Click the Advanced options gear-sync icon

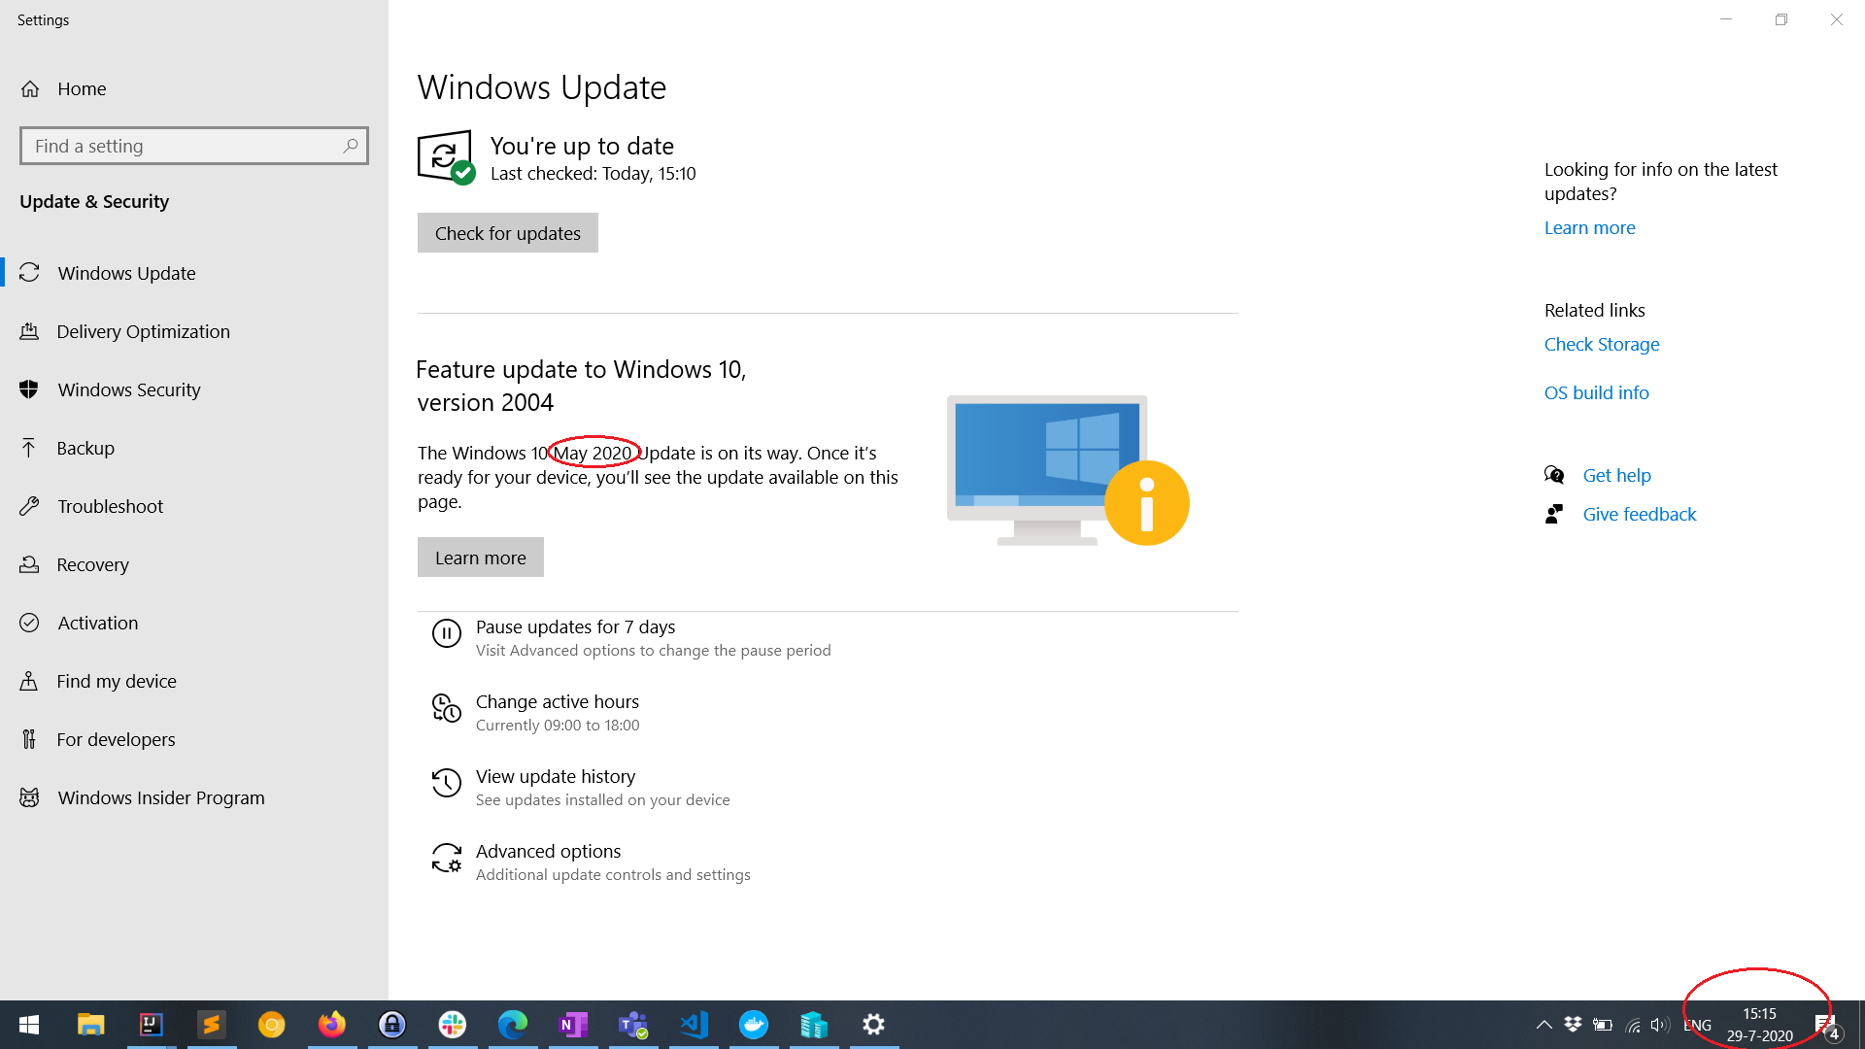point(447,858)
